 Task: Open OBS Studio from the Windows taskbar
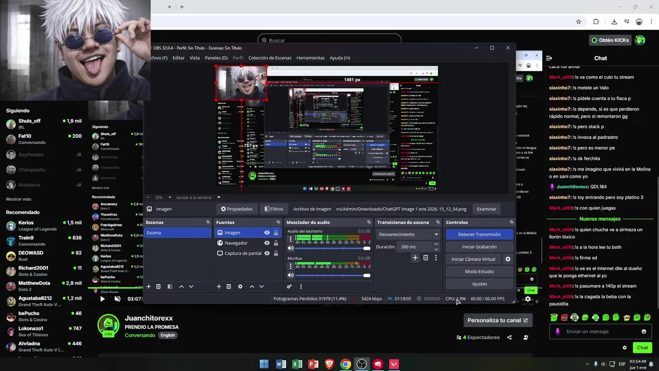(362, 364)
